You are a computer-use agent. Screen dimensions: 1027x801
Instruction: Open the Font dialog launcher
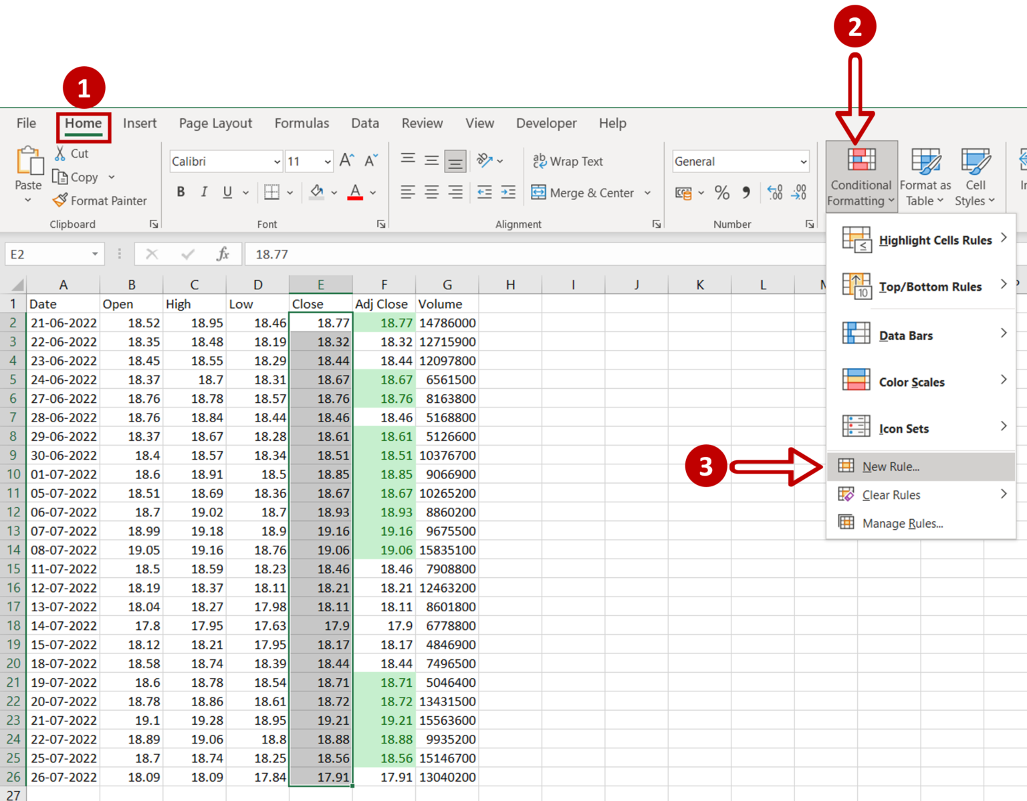(381, 224)
